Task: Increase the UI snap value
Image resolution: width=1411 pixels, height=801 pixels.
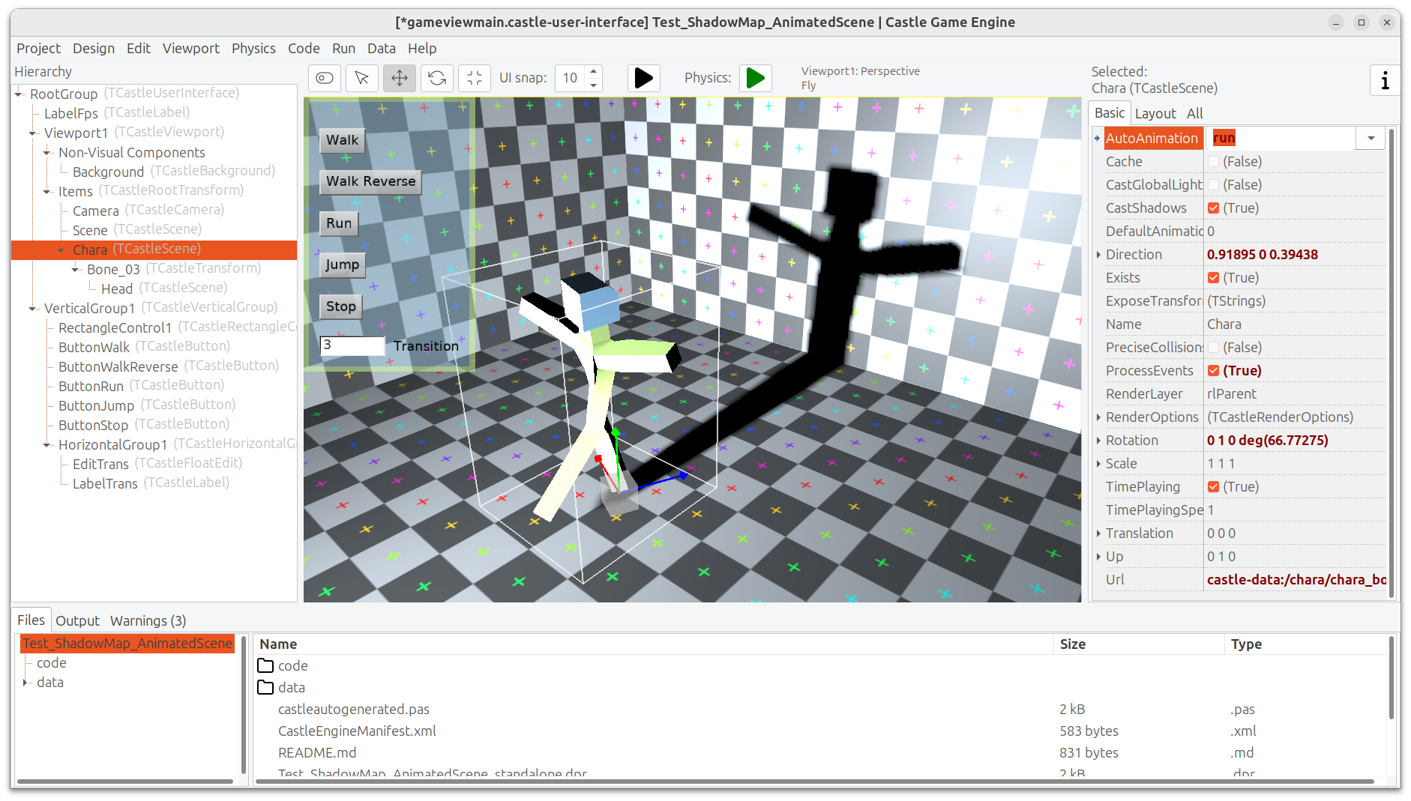Action: point(594,72)
